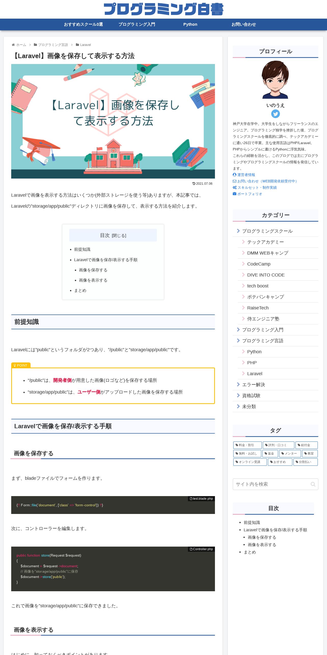Open エラー解決 category
This screenshot has height=655, width=327.
(276, 385)
